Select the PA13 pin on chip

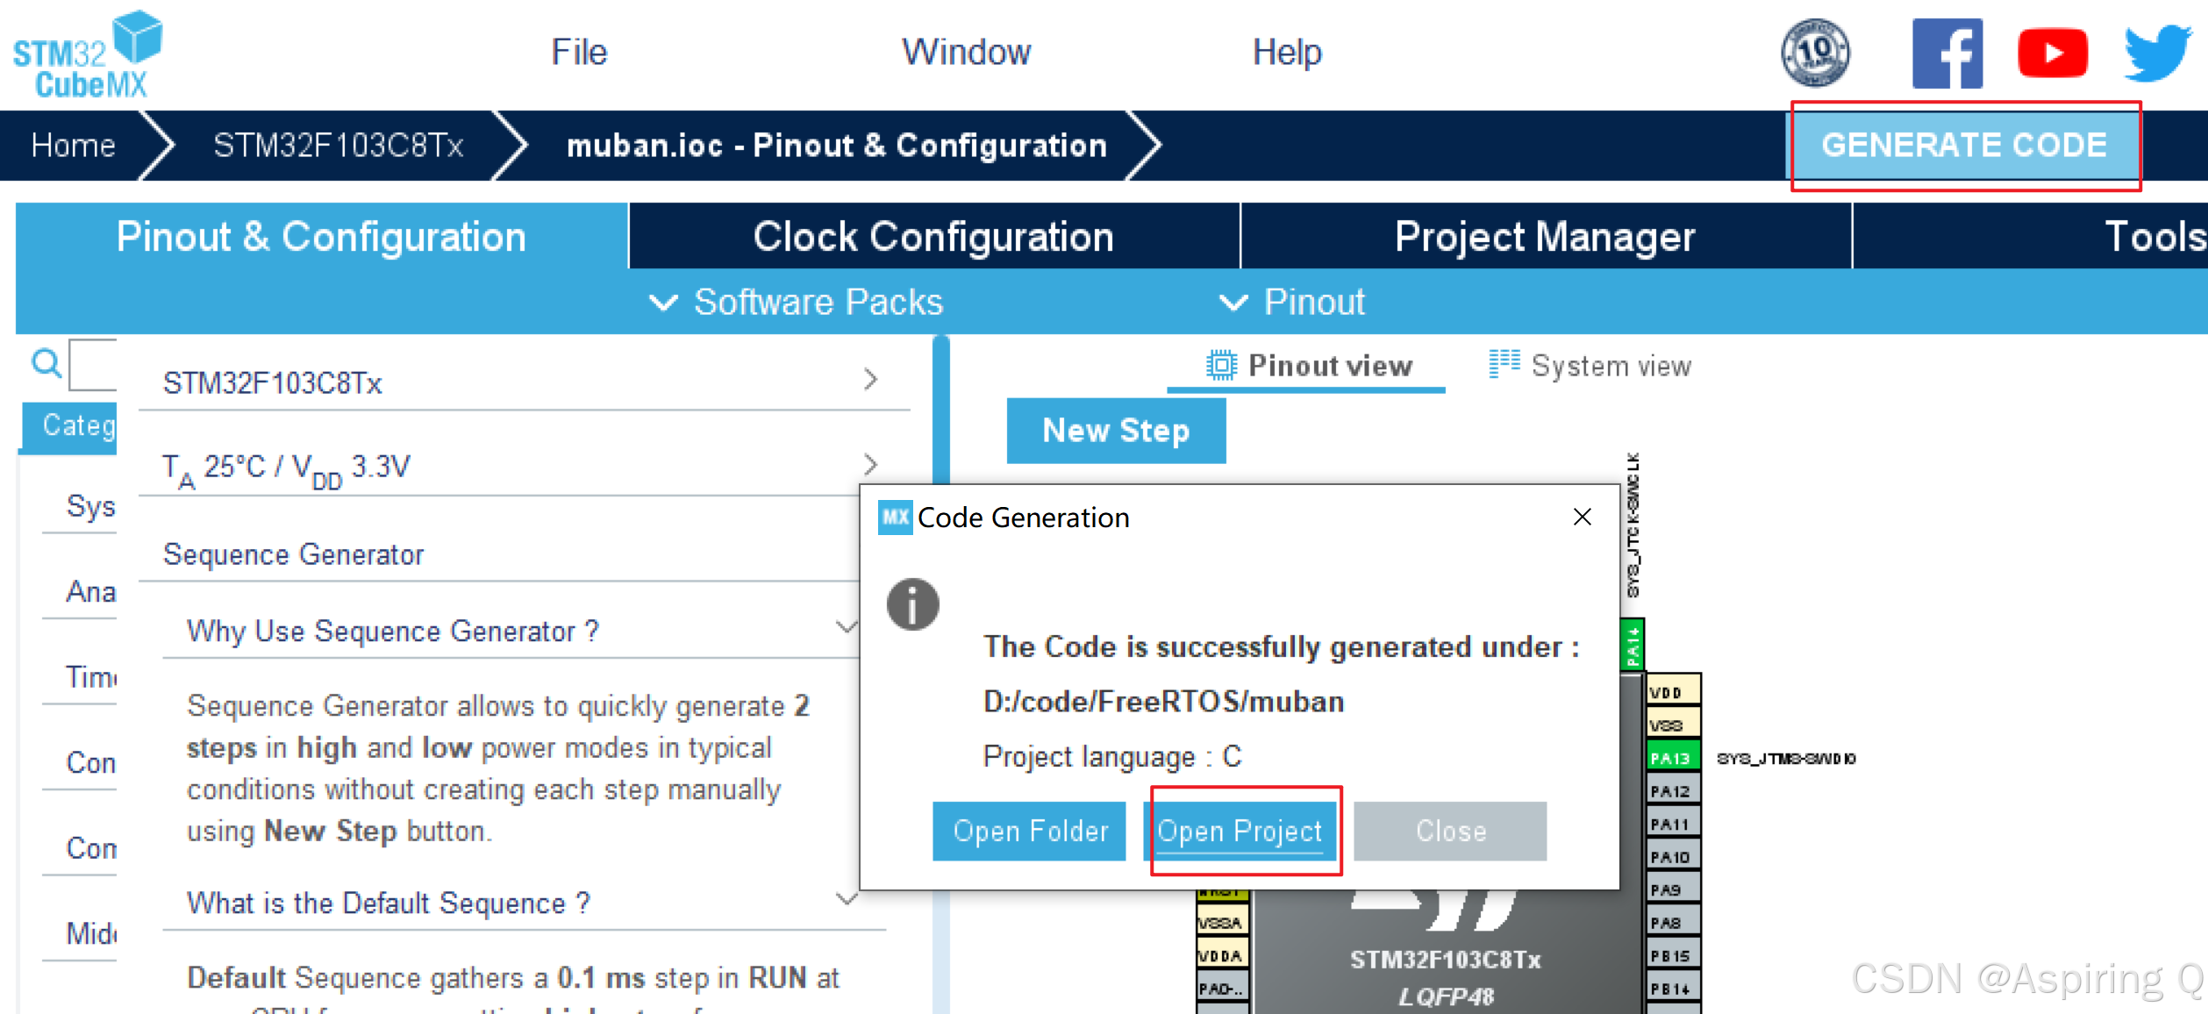click(x=1673, y=757)
